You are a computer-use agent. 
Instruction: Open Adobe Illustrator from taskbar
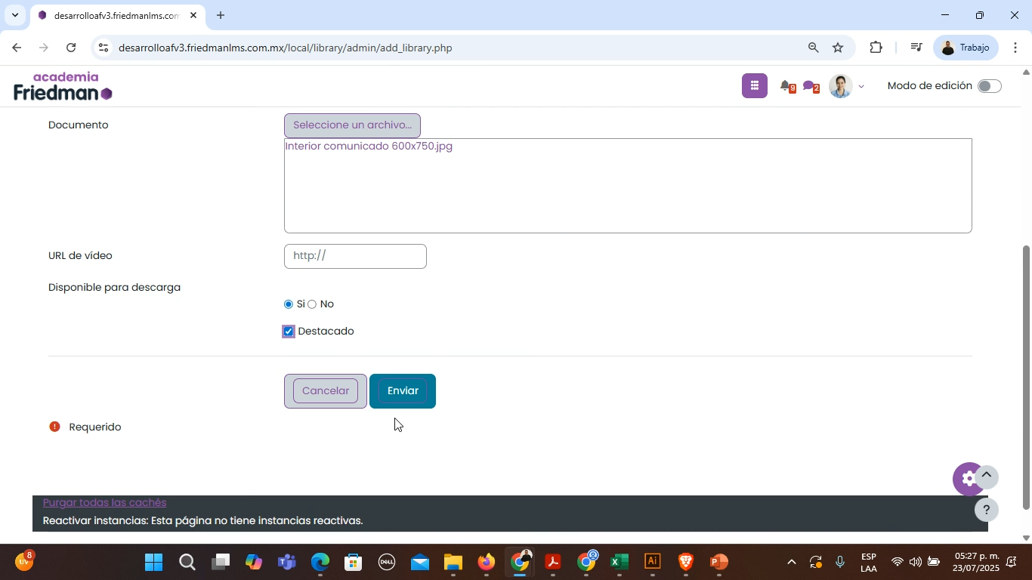652,563
